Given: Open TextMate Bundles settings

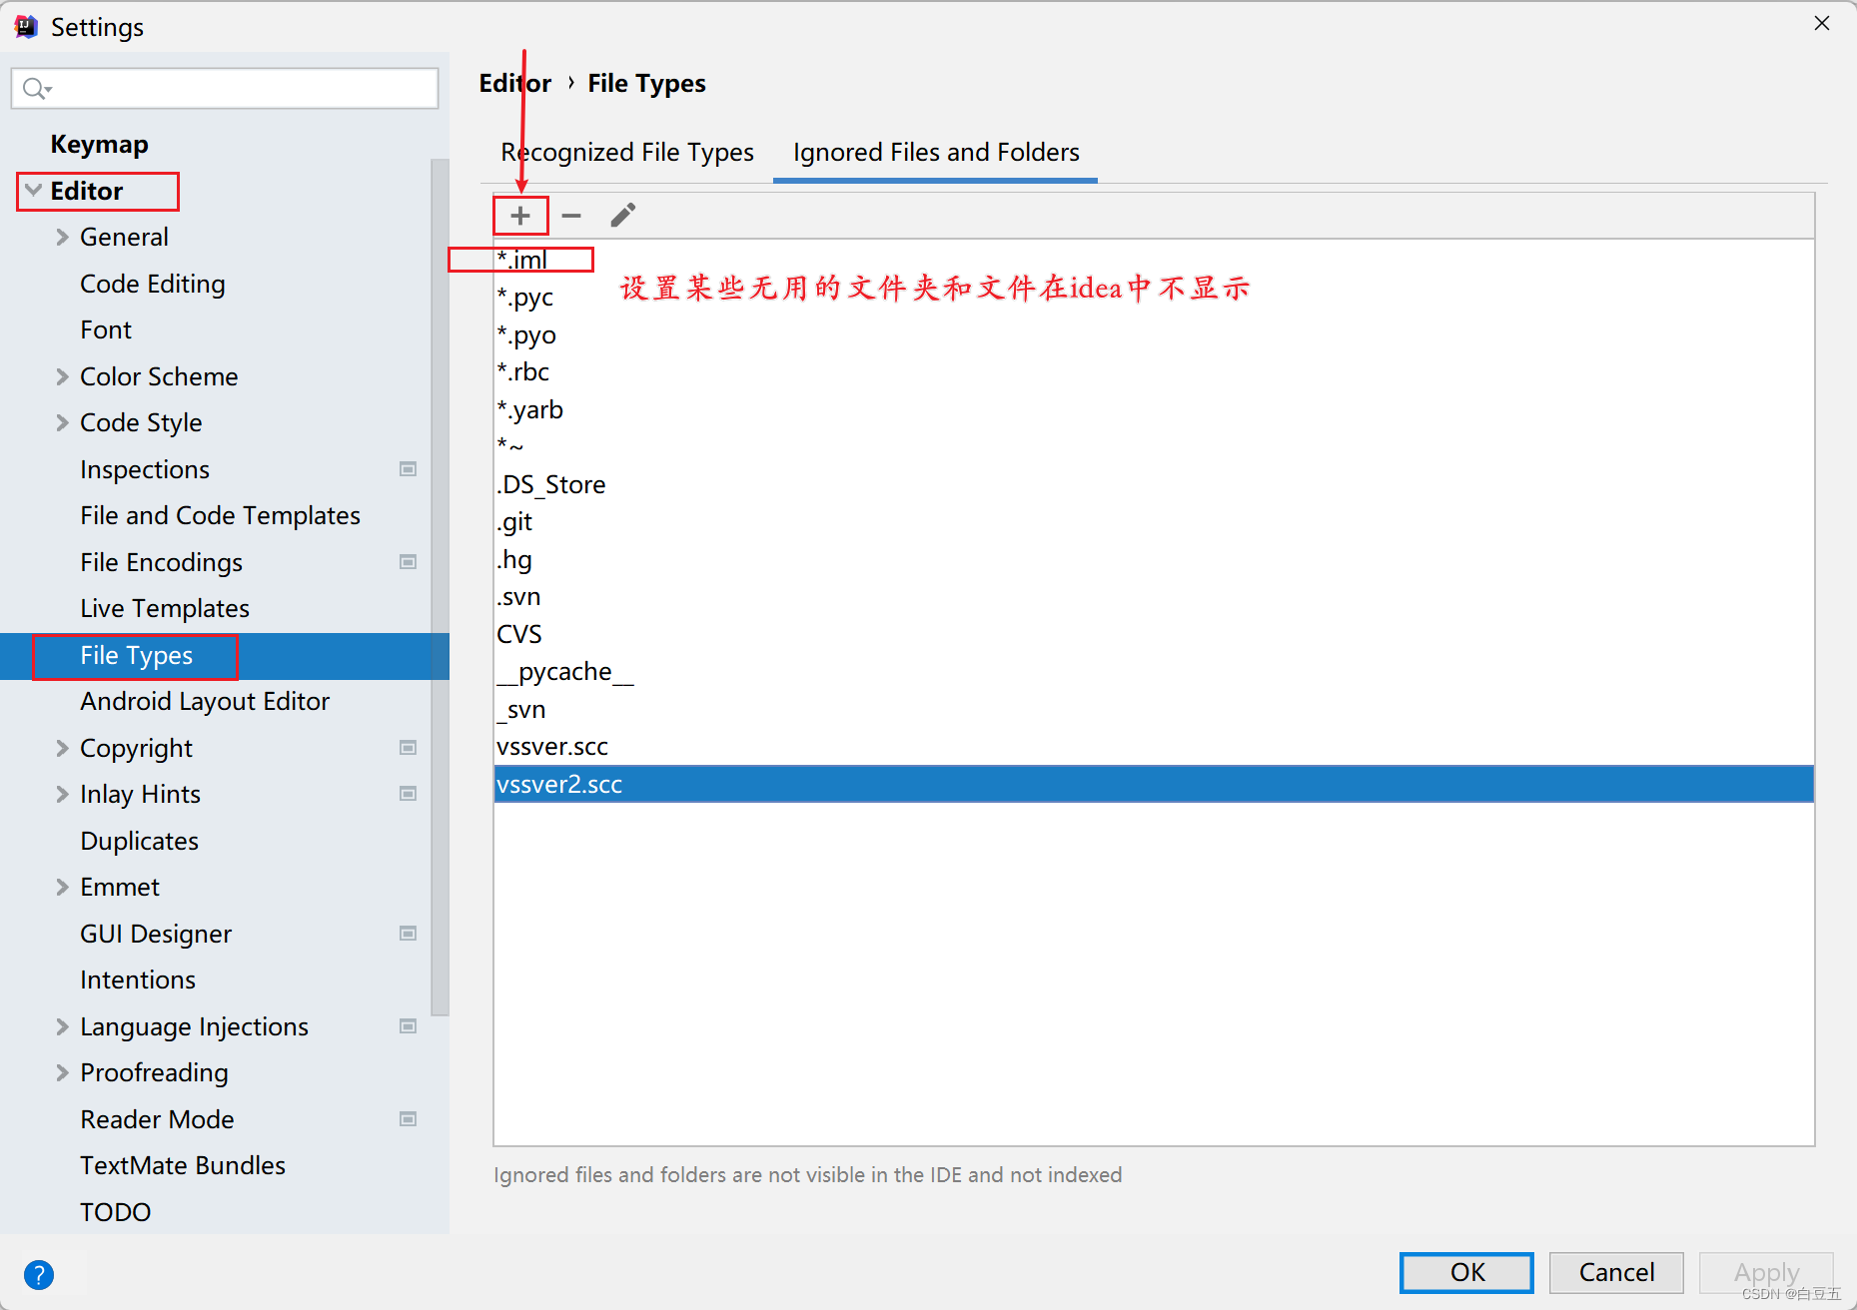Looking at the screenshot, I should (183, 1165).
